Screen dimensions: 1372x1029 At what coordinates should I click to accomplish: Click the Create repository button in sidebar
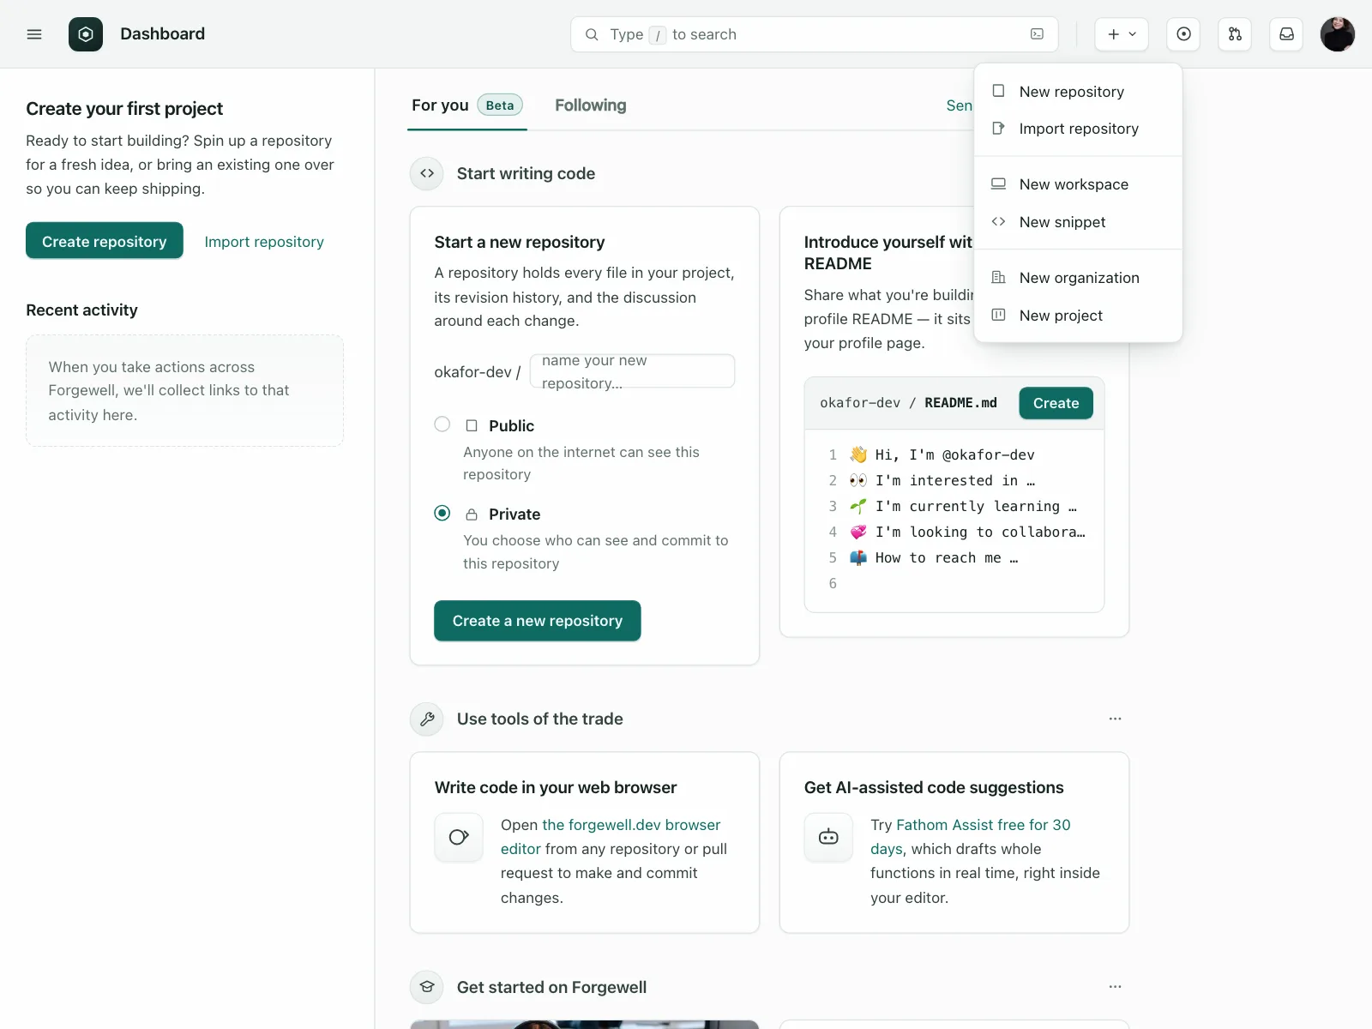(105, 241)
